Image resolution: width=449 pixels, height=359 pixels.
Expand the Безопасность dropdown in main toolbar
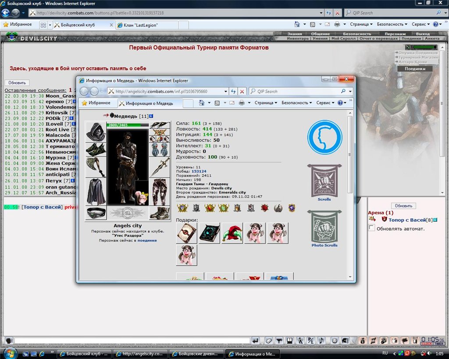click(x=392, y=25)
